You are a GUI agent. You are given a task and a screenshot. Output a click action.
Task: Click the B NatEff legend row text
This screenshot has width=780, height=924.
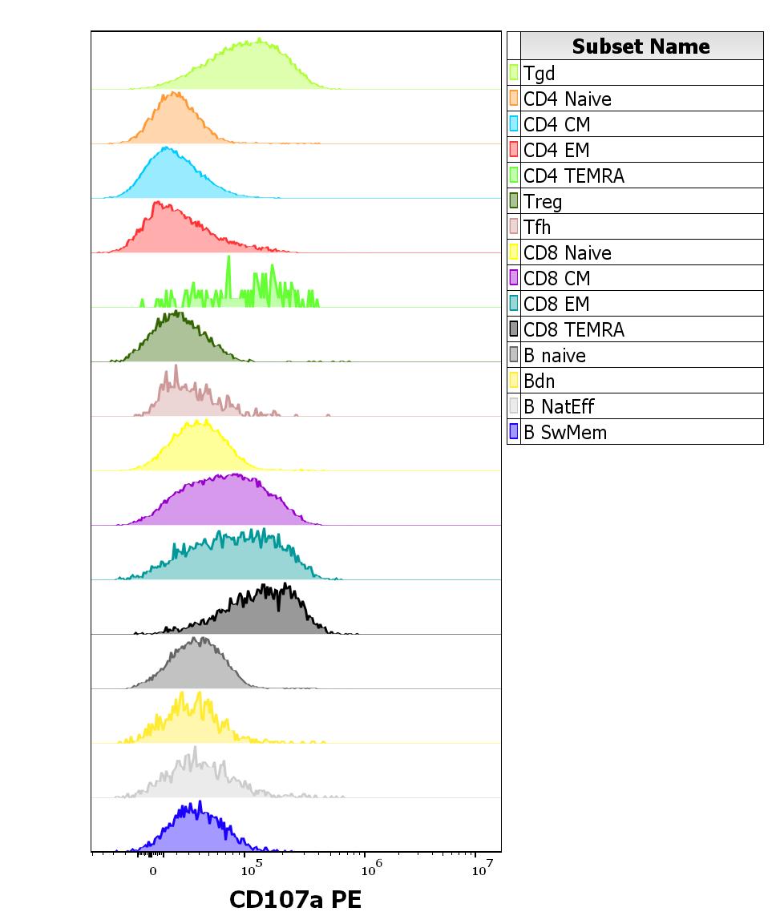tap(559, 406)
